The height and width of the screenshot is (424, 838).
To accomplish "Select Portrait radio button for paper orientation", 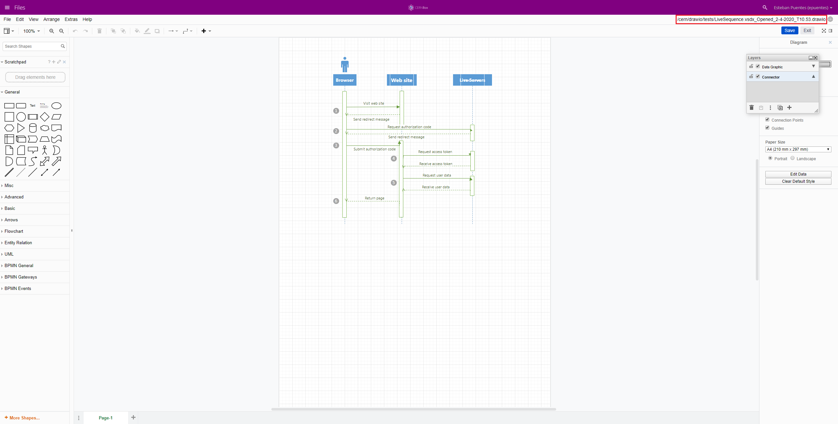I will pyautogui.click(x=770, y=159).
